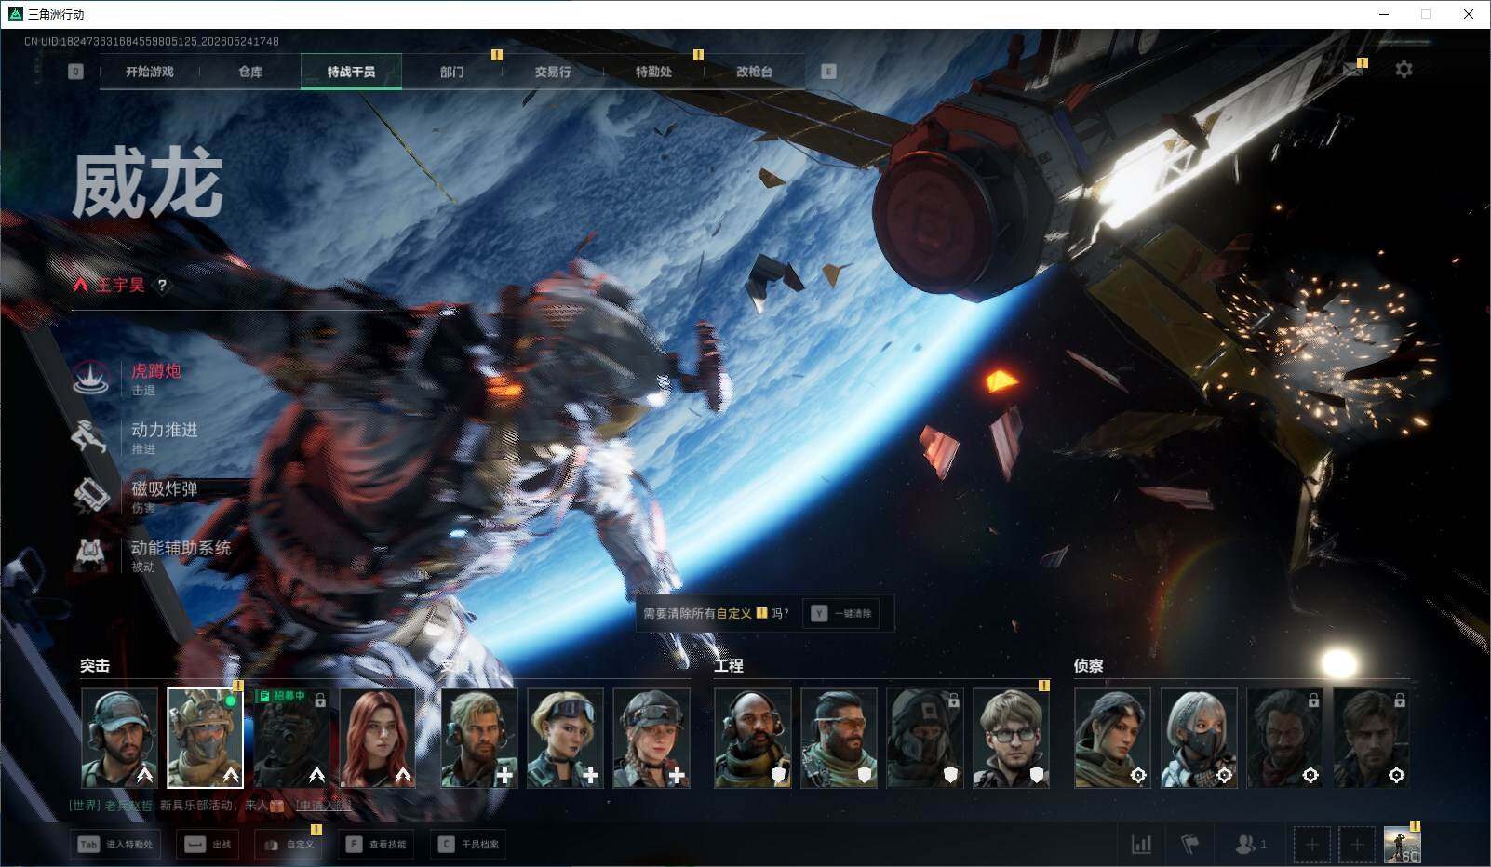Screen dimensions: 1491x867
Task: Open the settings gear icon
Action: point(1404,70)
